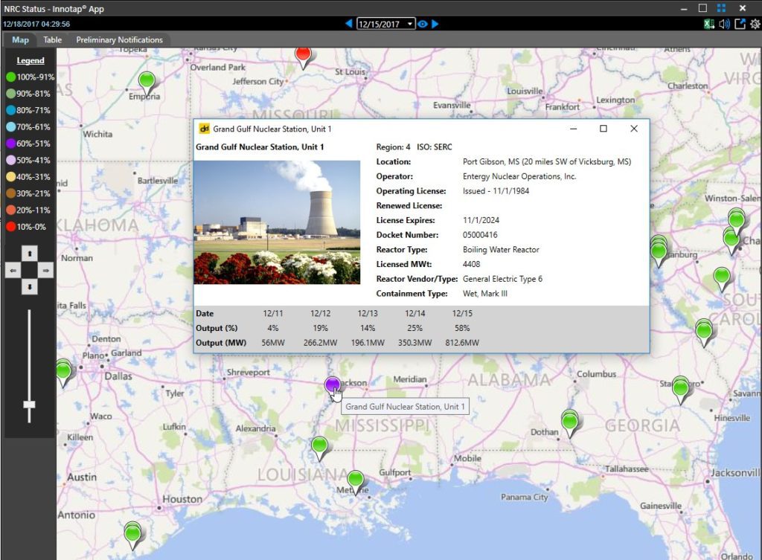Viewport: 762px width, 560px height.
Task: Select the green pin near Dothan
Action: (x=569, y=422)
